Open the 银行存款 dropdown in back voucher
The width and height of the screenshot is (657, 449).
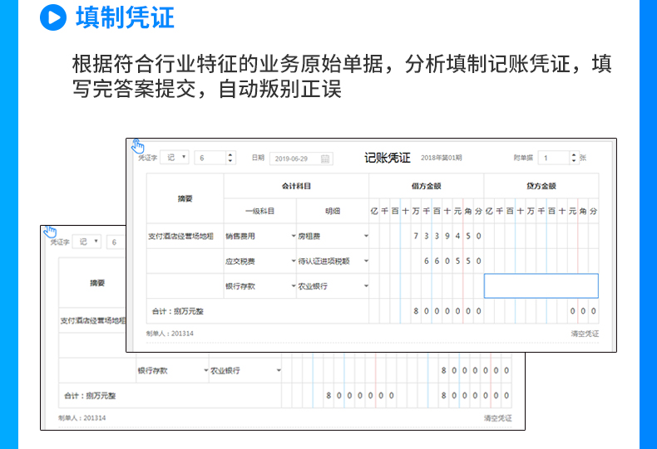pyautogui.click(x=205, y=370)
